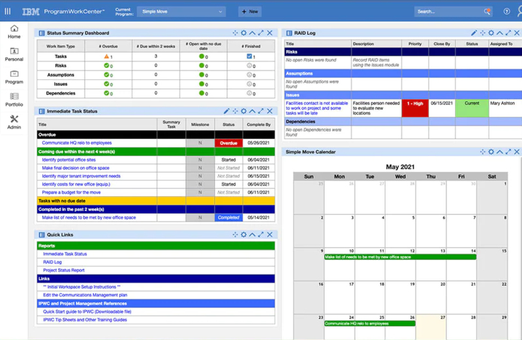The image size is (522, 340).
Task: Open the Admin tools sidebar icon
Action: [x=14, y=122]
